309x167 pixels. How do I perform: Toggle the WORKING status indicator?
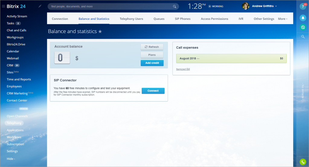(216, 6)
